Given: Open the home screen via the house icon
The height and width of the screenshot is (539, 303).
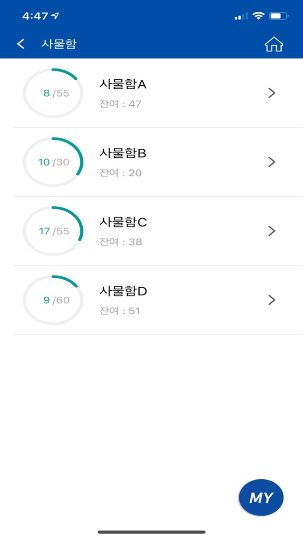Looking at the screenshot, I should [x=274, y=44].
